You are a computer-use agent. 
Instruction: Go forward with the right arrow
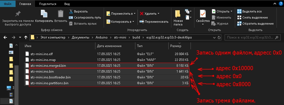(14, 37)
